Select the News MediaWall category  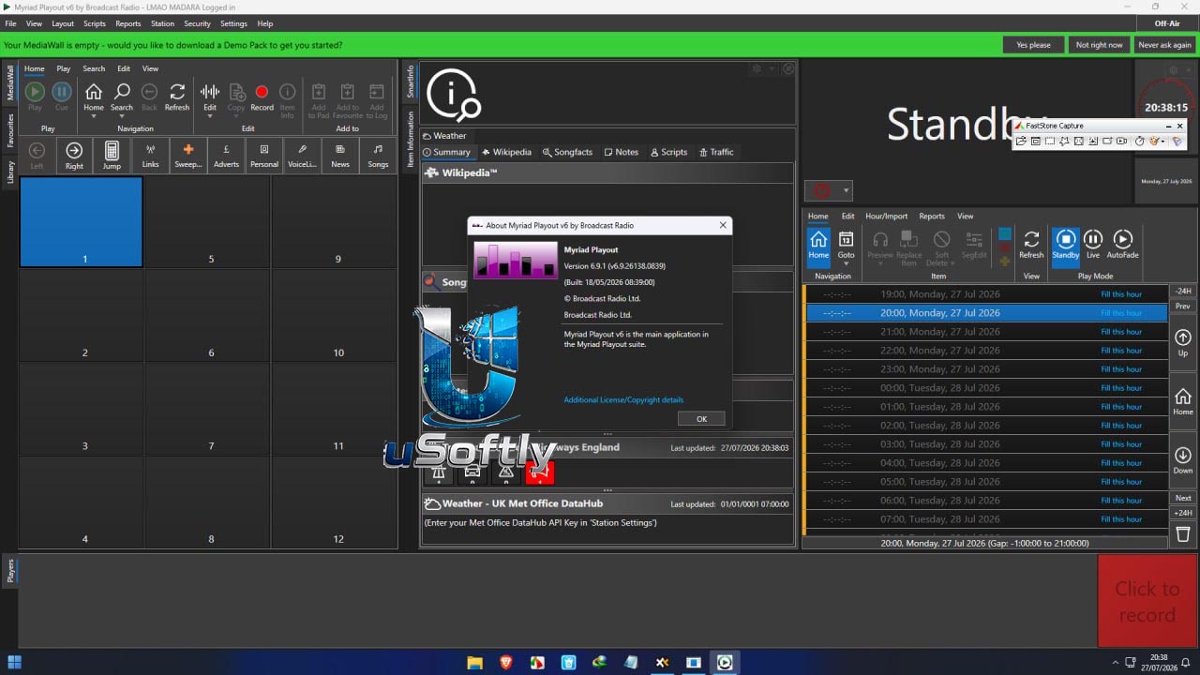pyautogui.click(x=340, y=155)
